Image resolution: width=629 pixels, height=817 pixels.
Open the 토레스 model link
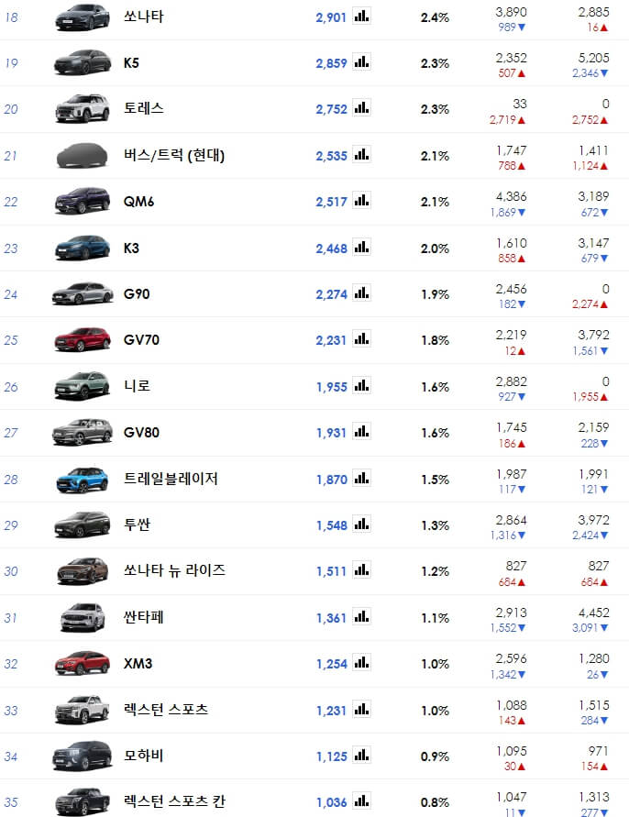coord(143,108)
